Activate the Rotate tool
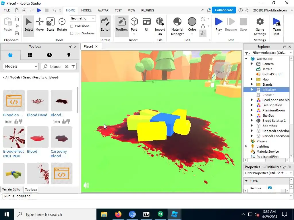This screenshot has height=220, width=294. point(62,25)
